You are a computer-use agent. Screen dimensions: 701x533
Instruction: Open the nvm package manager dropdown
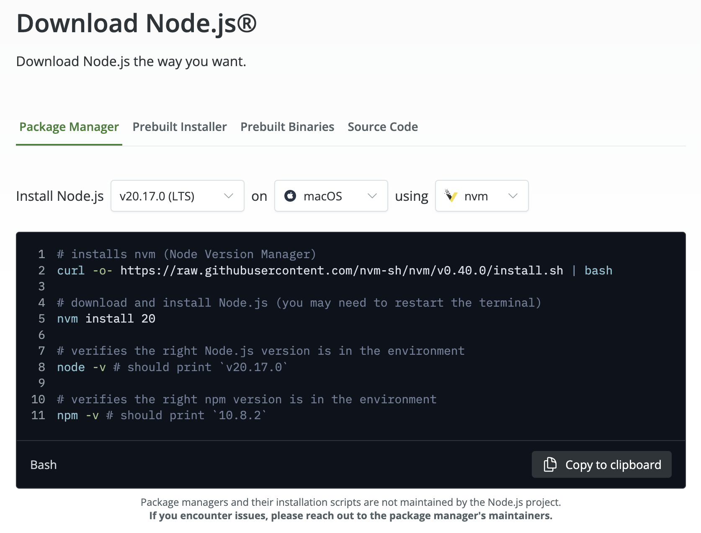click(x=482, y=196)
